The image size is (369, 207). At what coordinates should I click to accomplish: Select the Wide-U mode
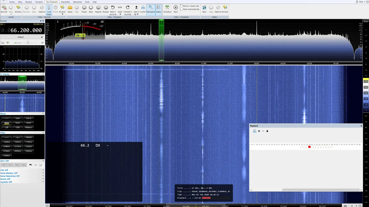pyautogui.click(x=29, y=127)
